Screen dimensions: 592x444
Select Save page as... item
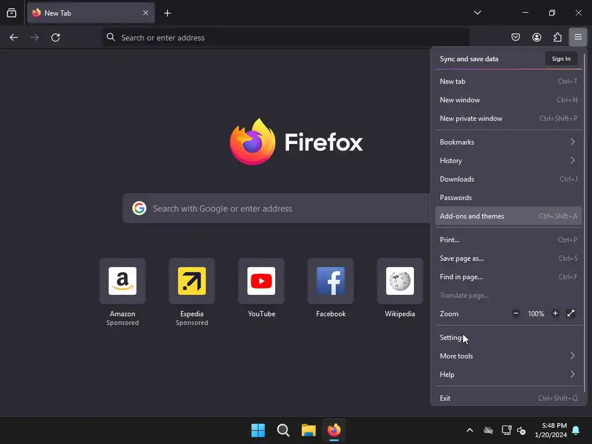click(x=509, y=258)
